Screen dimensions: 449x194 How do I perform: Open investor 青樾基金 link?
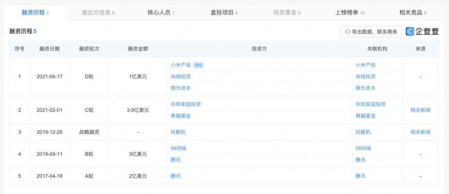tap(181, 116)
